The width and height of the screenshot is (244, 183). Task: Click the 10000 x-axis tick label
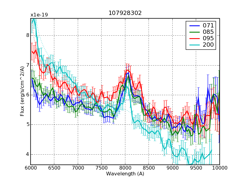pos(219,168)
